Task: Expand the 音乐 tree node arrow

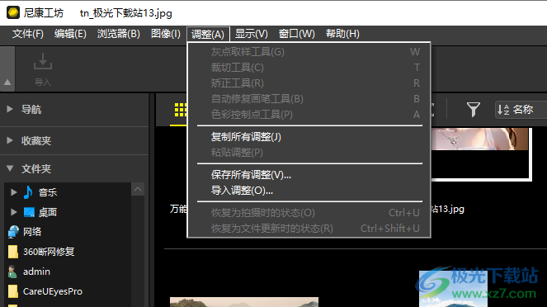Action: [13, 192]
